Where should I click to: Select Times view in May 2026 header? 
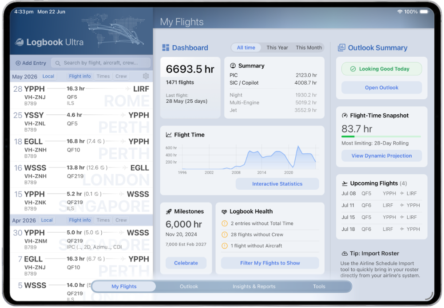tap(103, 76)
